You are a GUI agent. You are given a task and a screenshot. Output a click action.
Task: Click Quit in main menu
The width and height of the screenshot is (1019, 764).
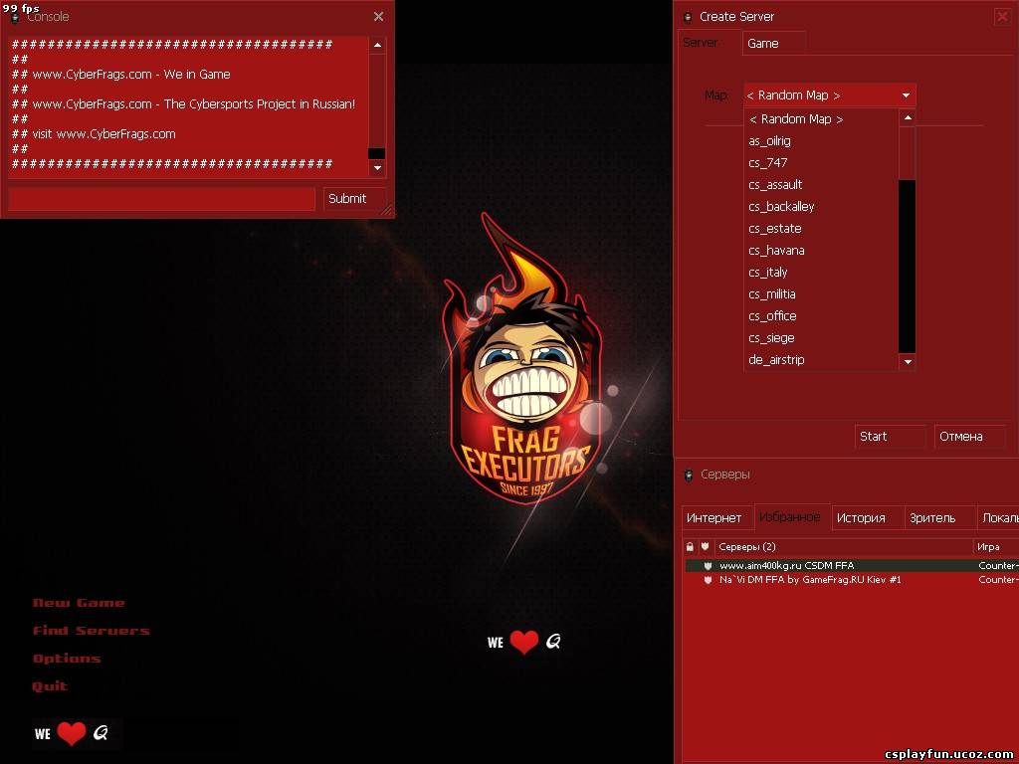[50, 686]
